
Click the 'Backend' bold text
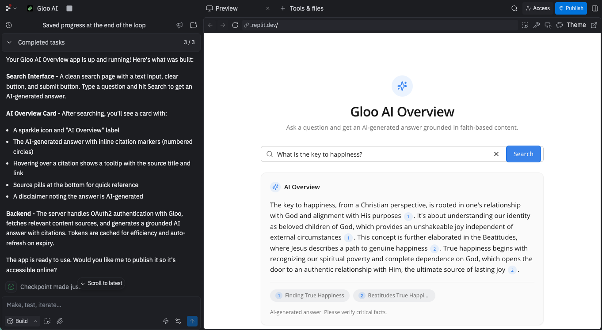(19, 214)
